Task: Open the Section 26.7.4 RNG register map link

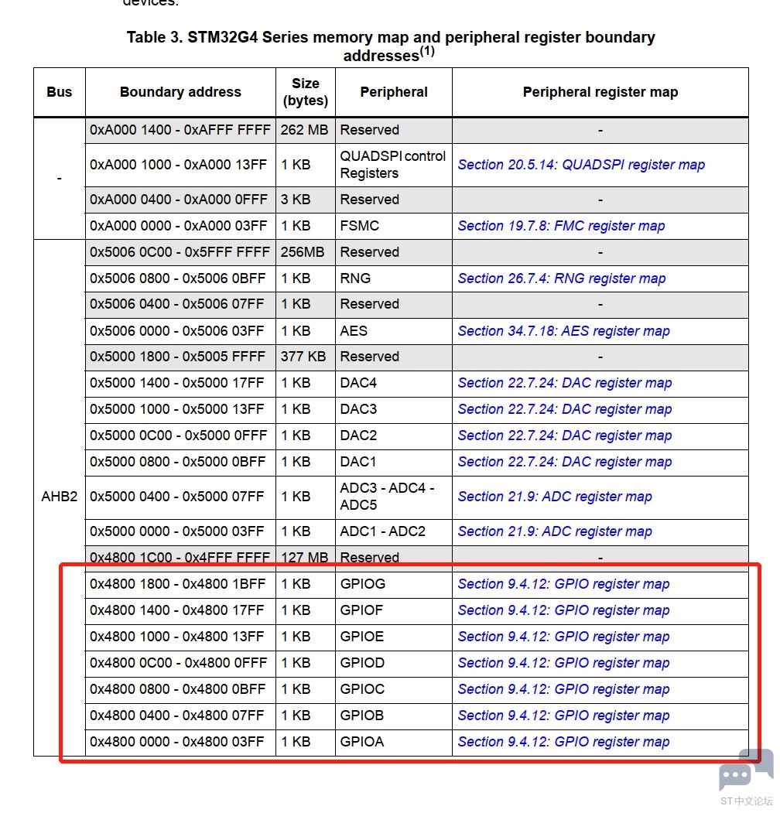Action: 561,278
